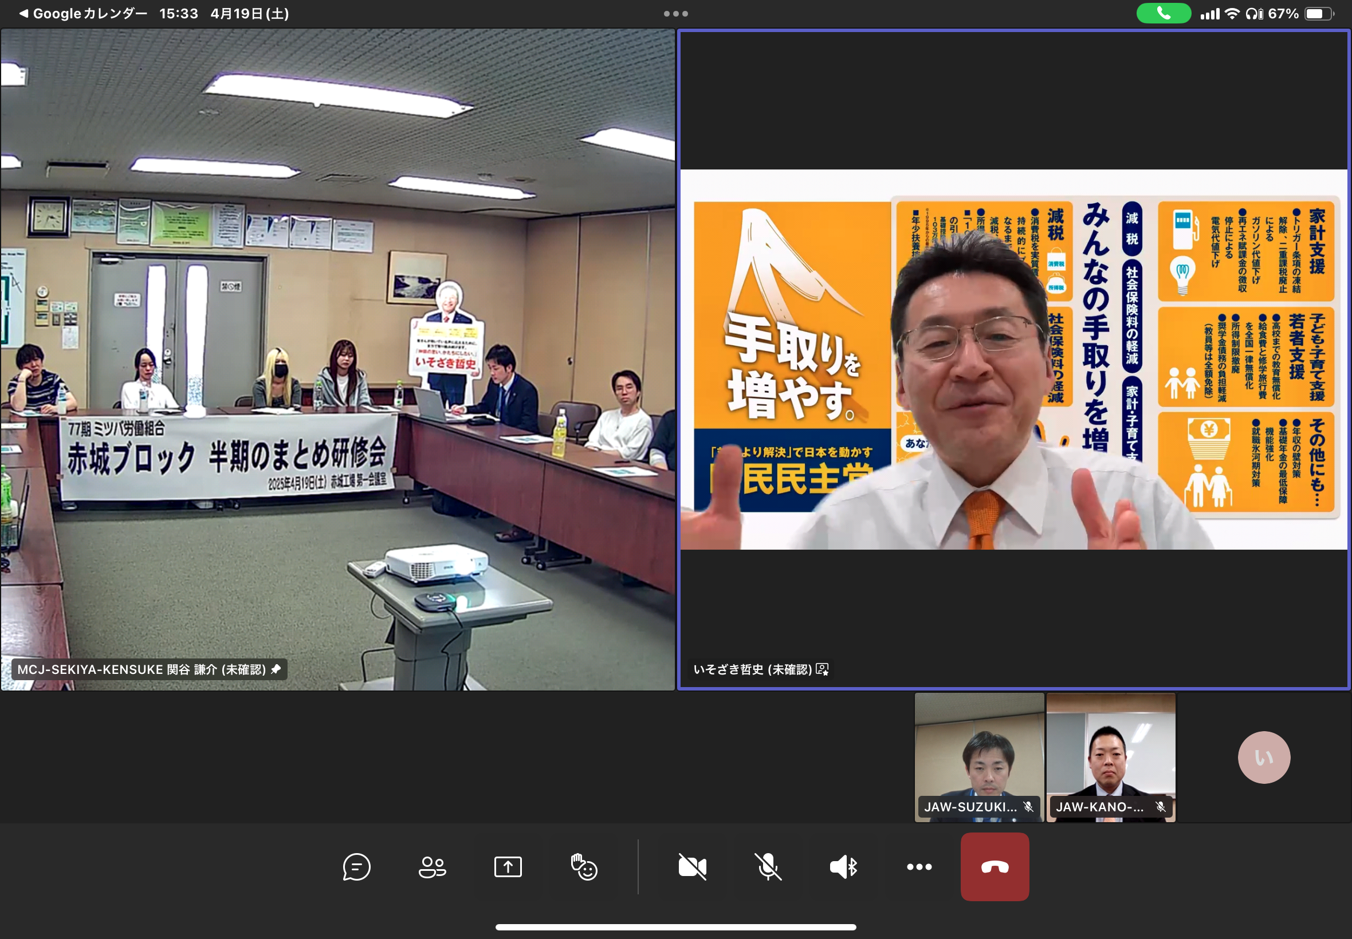Tap the three dots at top center
This screenshot has width=1352, height=939.
coord(675,14)
